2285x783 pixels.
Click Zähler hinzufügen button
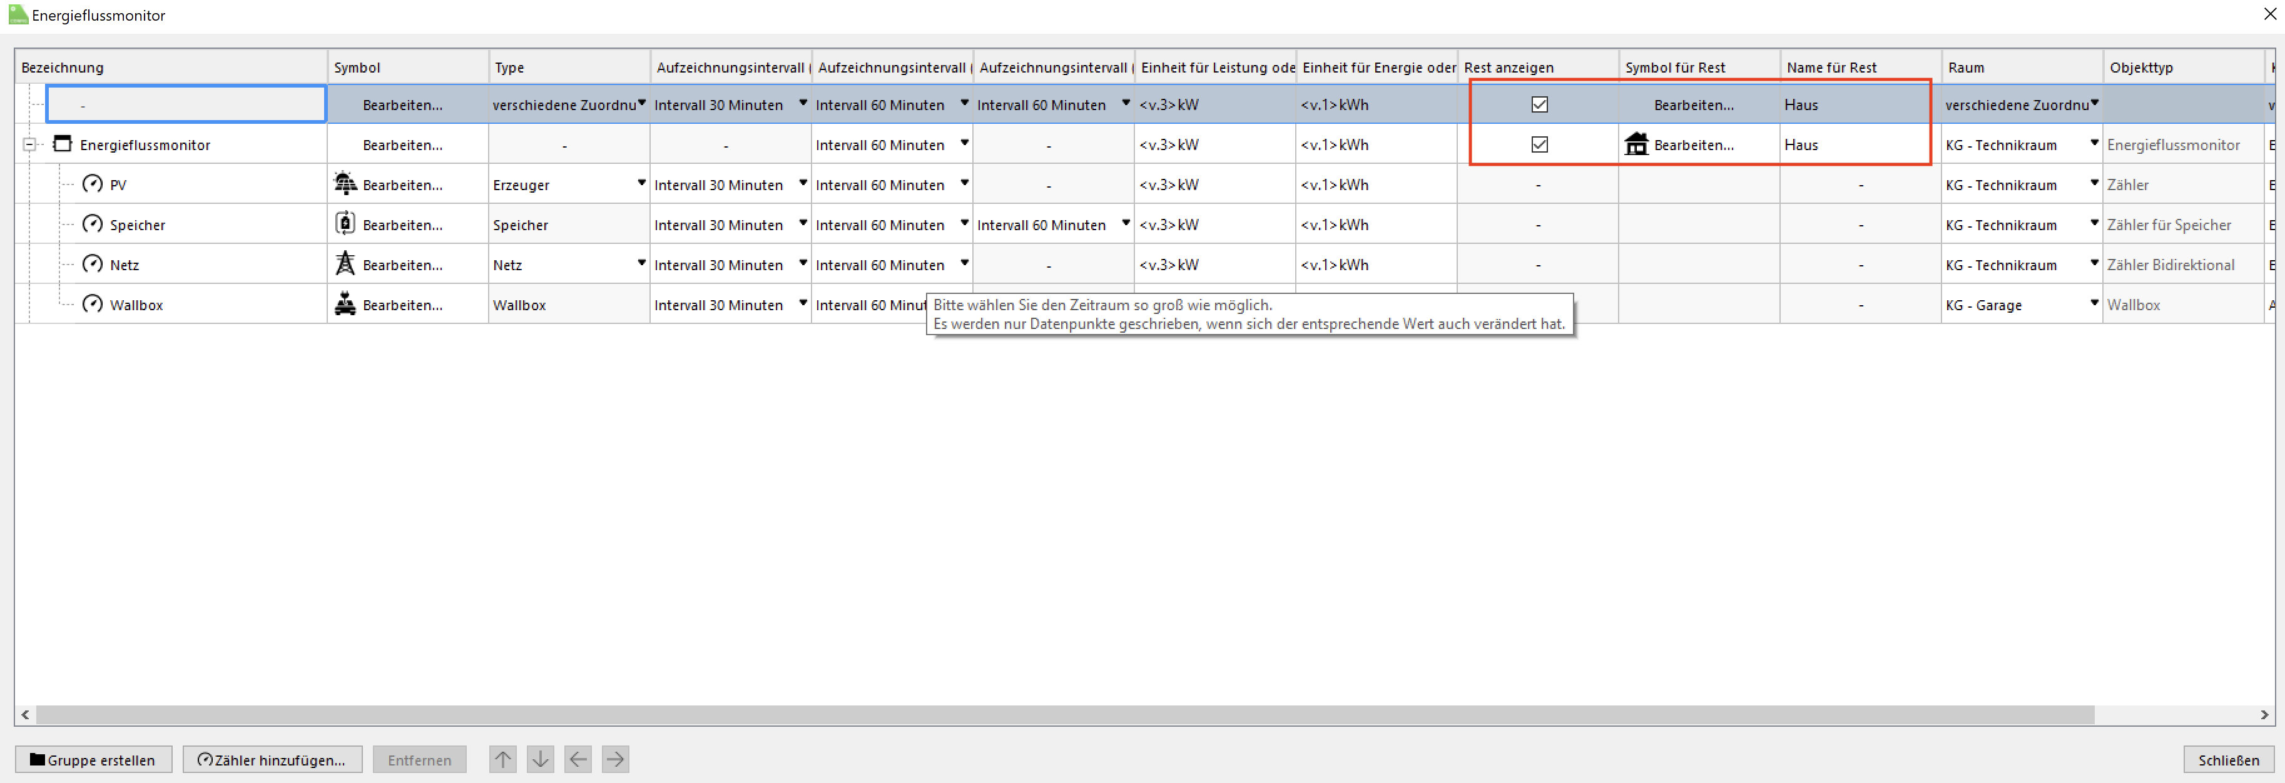272,760
